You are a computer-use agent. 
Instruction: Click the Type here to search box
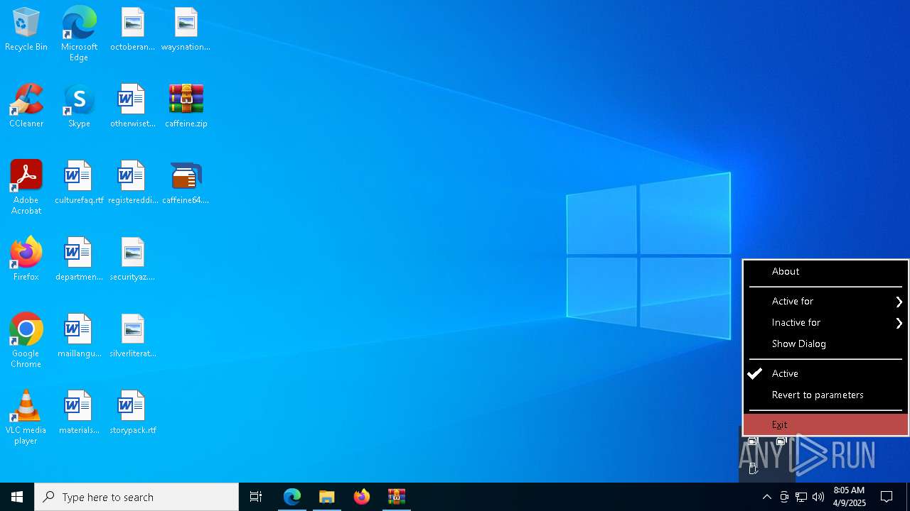[x=136, y=497]
